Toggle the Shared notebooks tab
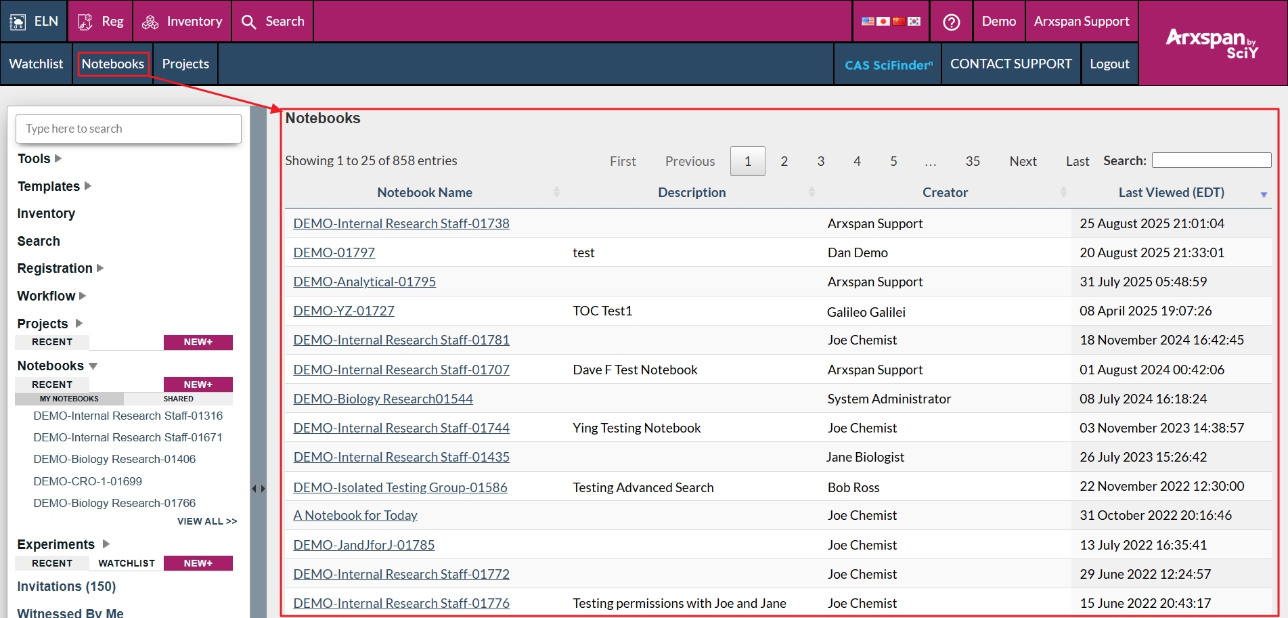This screenshot has height=618, width=1288. click(178, 399)
